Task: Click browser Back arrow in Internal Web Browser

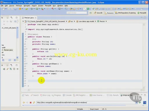Action: click(24, 103)
